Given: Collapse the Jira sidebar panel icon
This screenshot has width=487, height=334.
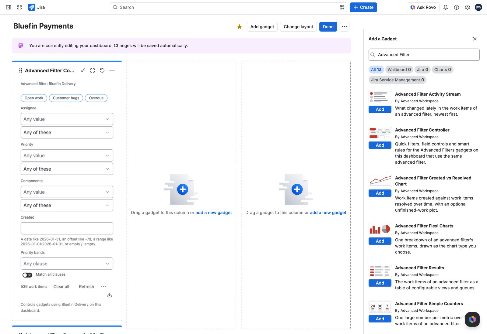Looking at the screenshot, I should [x=9, y=7].
